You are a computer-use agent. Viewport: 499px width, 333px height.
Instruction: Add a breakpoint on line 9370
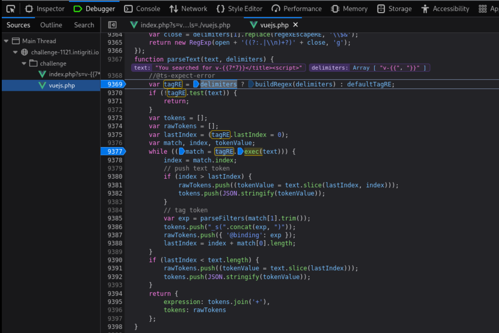pos(115,93)
